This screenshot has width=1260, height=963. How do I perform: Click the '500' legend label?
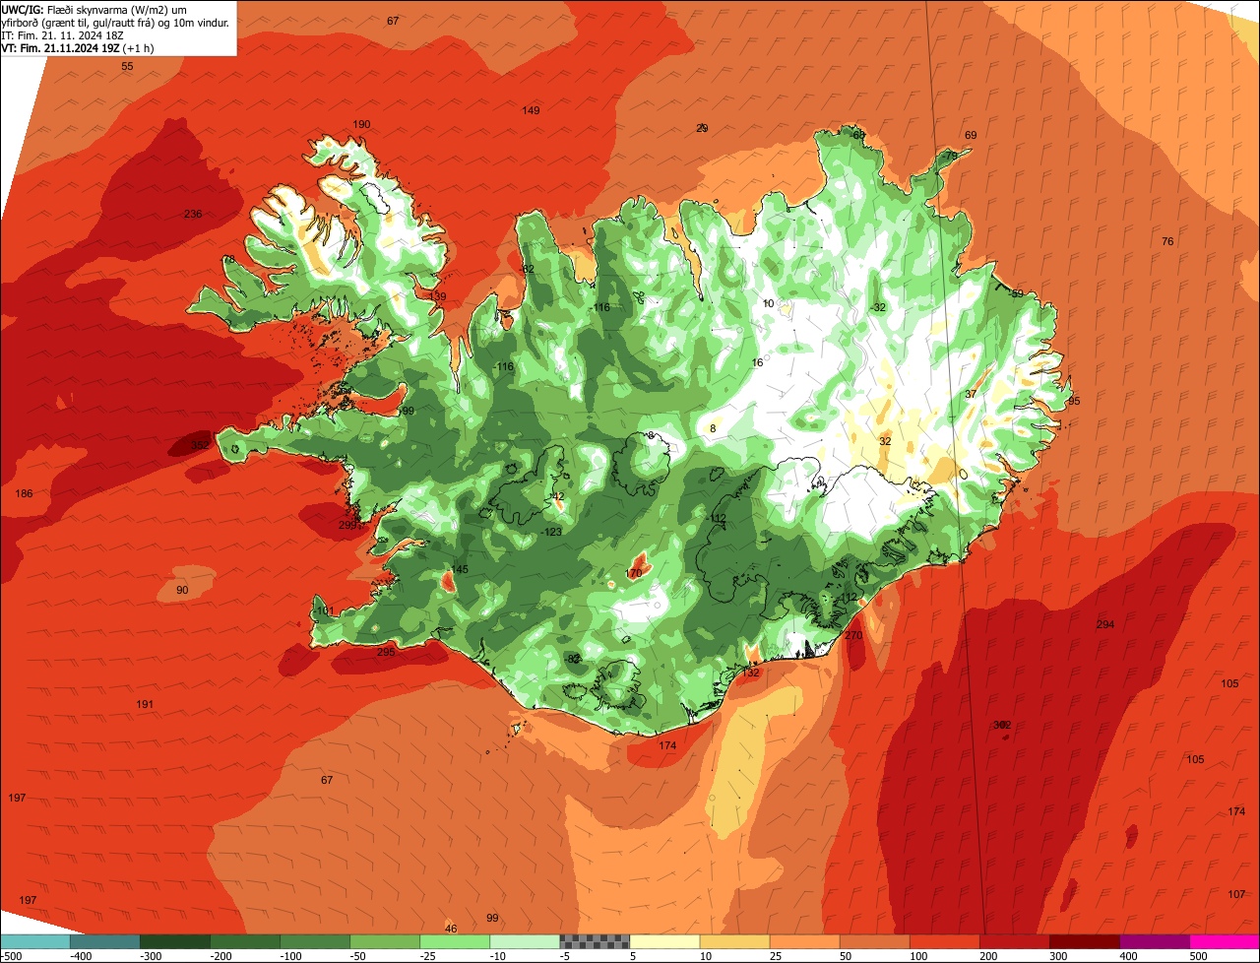click(x=1198, y=956)
